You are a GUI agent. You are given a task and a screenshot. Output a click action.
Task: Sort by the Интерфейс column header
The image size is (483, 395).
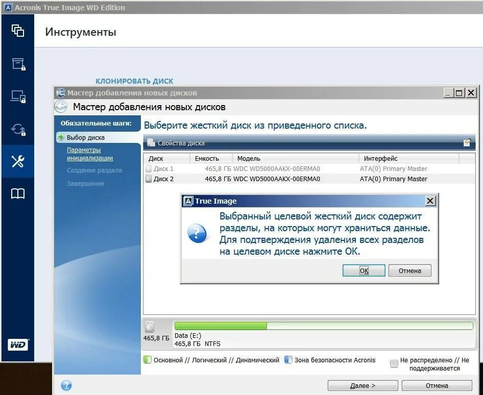coord(409,158)
